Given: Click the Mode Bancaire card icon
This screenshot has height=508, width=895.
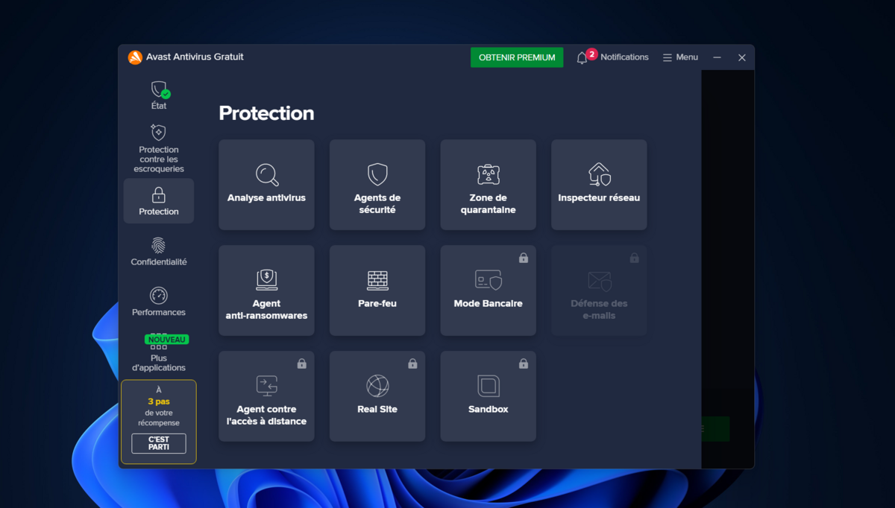Looking at the screenshot, I should (489, 280).
